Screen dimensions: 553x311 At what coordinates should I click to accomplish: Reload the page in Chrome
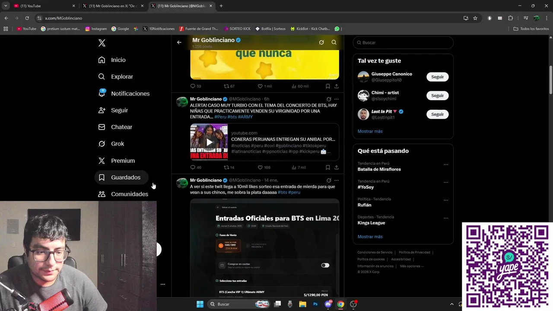click(27, 18)
